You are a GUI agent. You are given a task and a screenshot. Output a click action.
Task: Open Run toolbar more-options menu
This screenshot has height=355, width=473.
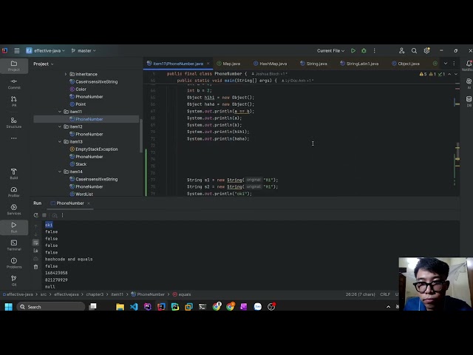62,215
